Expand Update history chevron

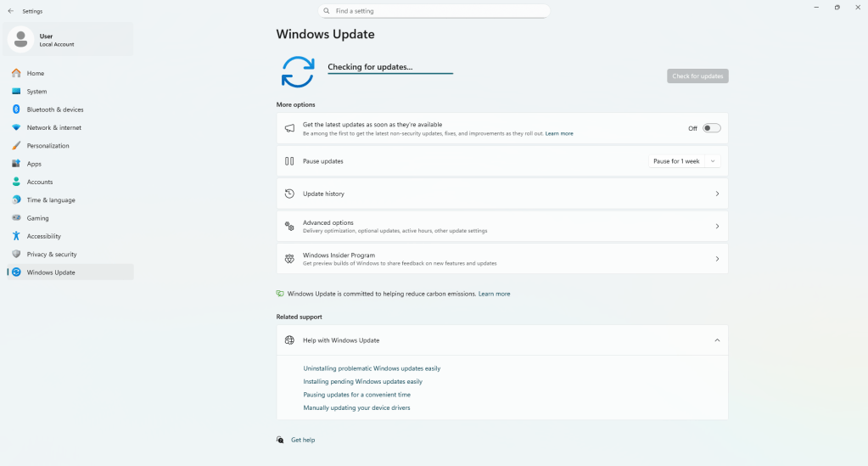click(x=717, y=194)
